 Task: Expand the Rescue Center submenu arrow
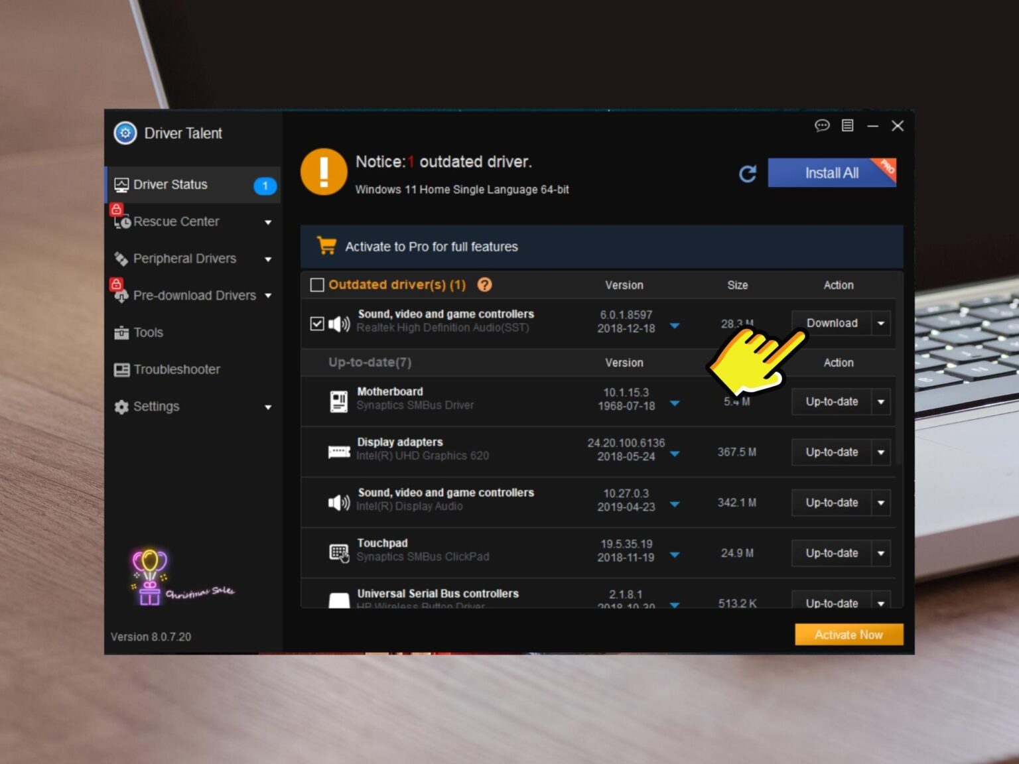point(268,222)
